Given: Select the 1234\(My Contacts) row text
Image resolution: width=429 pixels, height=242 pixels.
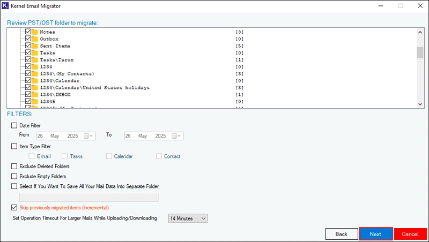Looking at the screenshot, I should pos(67,74).
